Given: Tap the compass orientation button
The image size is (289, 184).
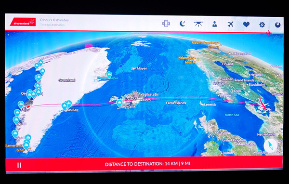Looking at the screenshot, I should 271,145.
